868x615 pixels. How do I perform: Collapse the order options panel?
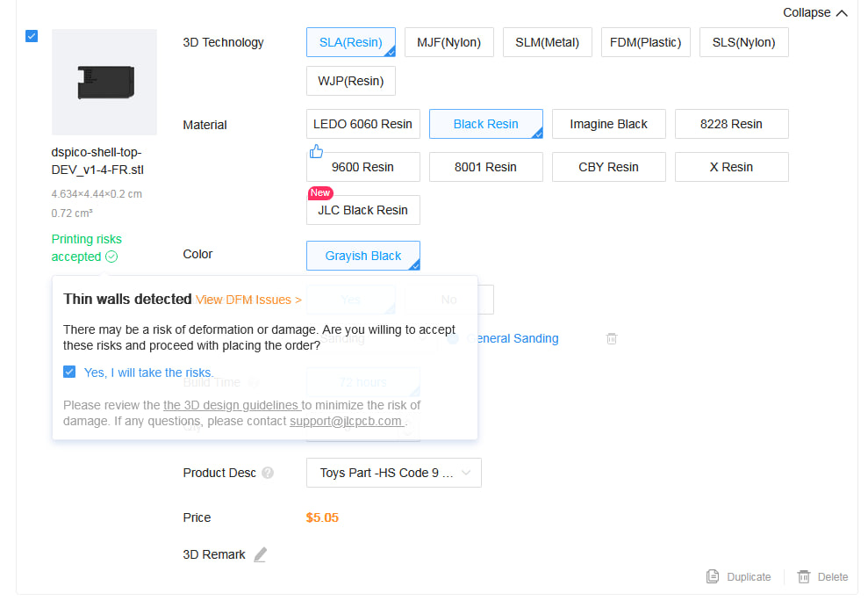(x=815, y=13)
